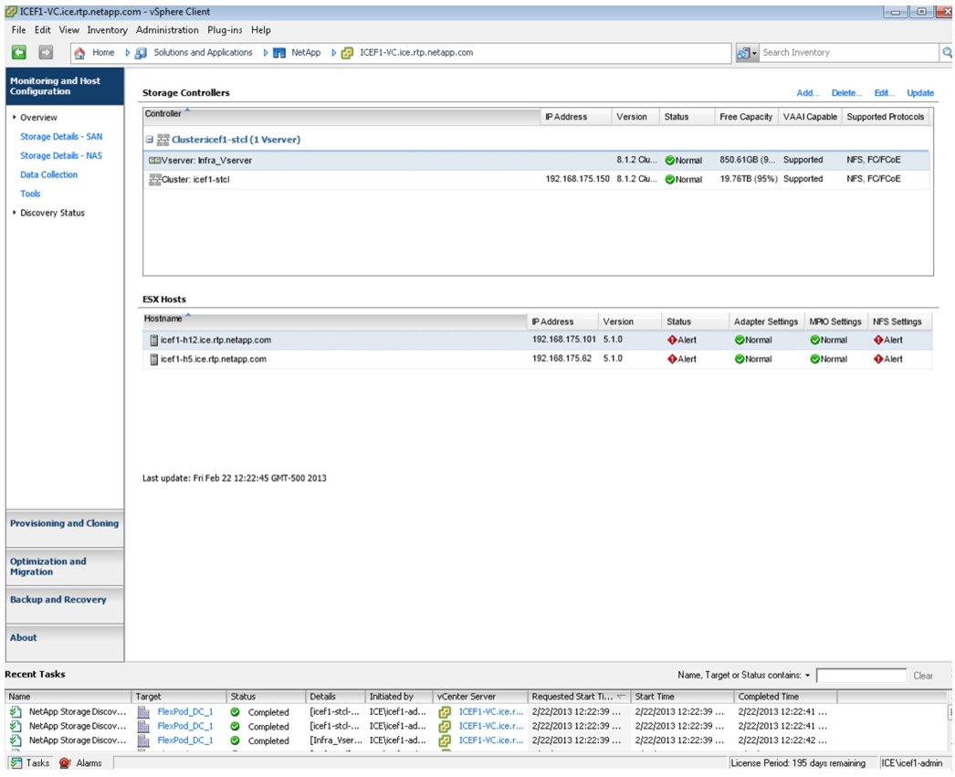The image size is (955, 777).
Task: Click the host icon for icef1-h12
Action: (154, 341)
